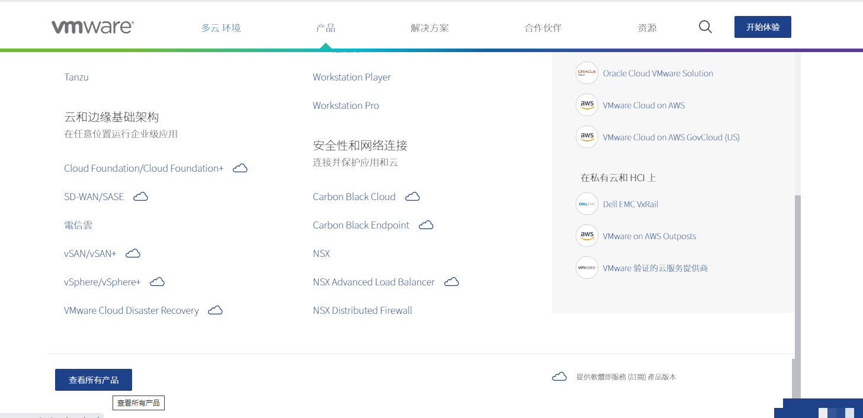Viewport: 863px width, 418px height.
Task: Click the menu's vertical scrollbar thumb
Action: point(797,277)
